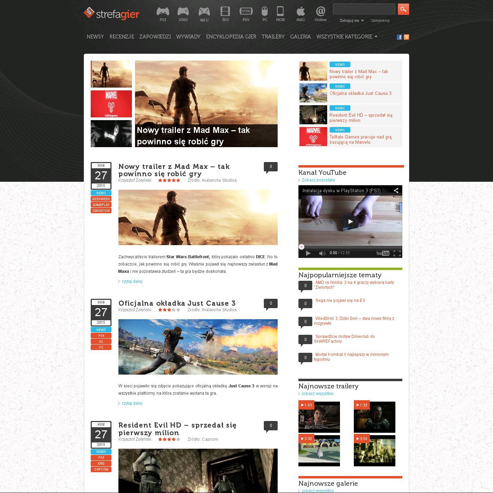Image resolution: width=493 pixels, height=493 pixels.
Task: Expand the Zaloguj się dropdown
Action: click(x=352, y=20)
